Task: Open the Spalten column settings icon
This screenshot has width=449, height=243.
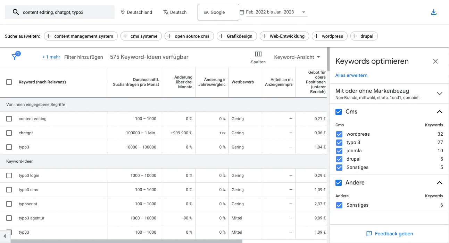Action: pyautogui.click(x=258, y=54)
